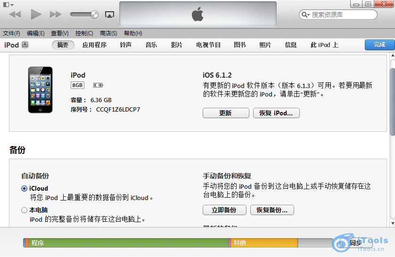Click the battery status icon
This screenshot has height=257, width=395.
(x=98, y=85)
